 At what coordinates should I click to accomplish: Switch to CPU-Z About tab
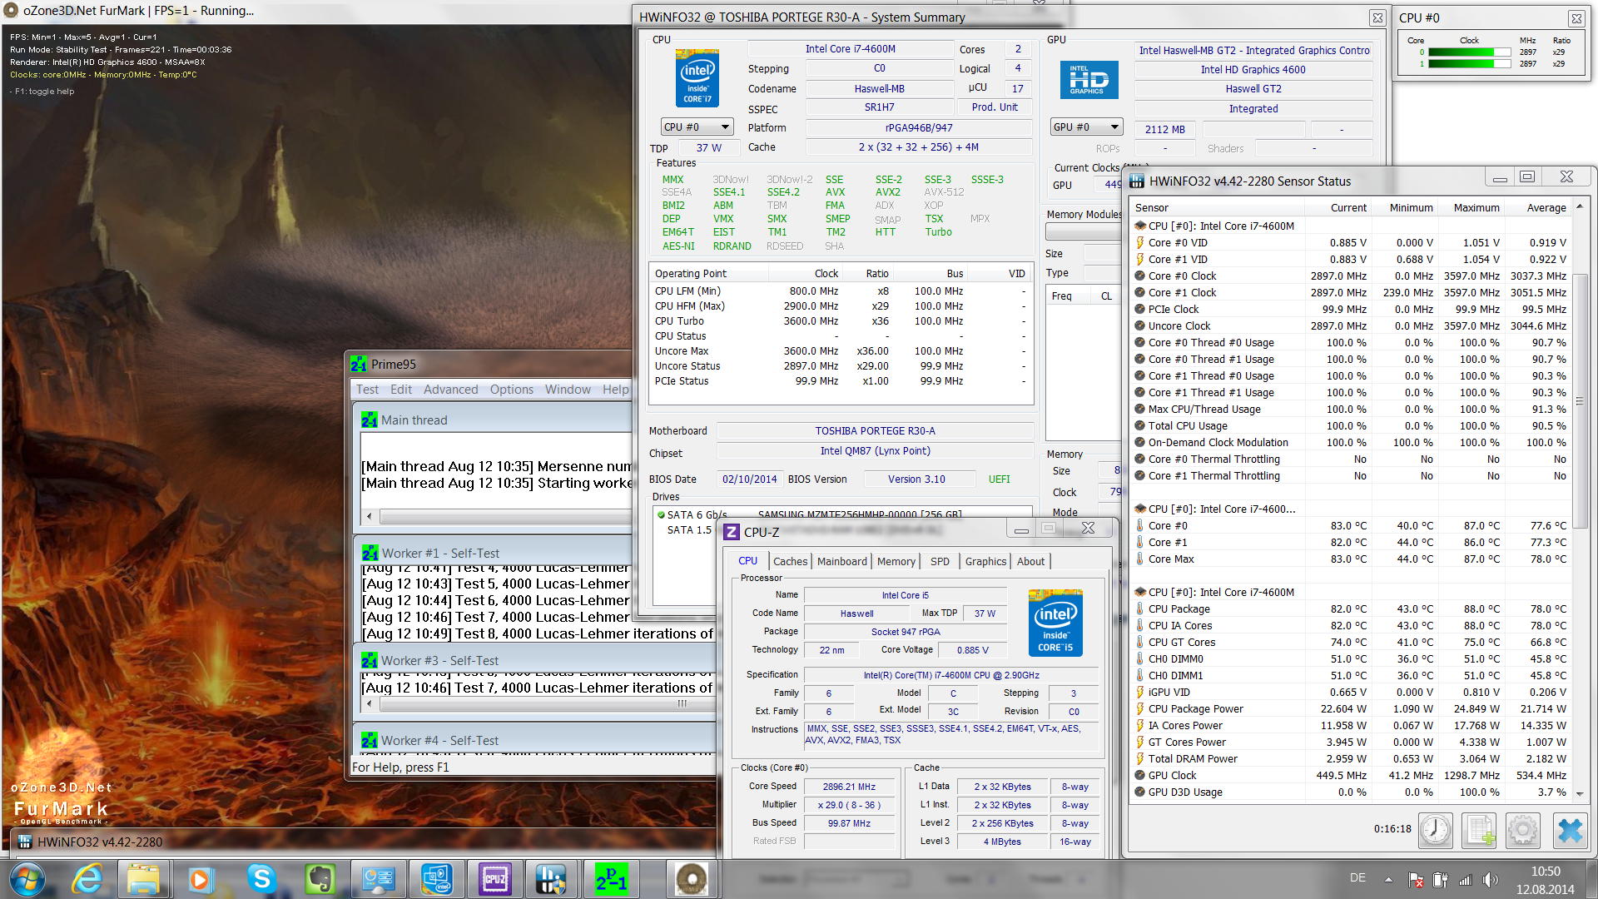(1030, 562)
